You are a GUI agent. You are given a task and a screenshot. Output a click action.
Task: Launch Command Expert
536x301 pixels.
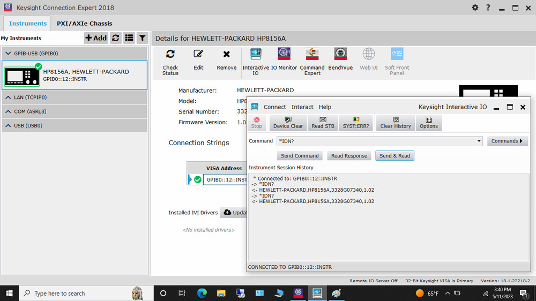tap(312, 54)
